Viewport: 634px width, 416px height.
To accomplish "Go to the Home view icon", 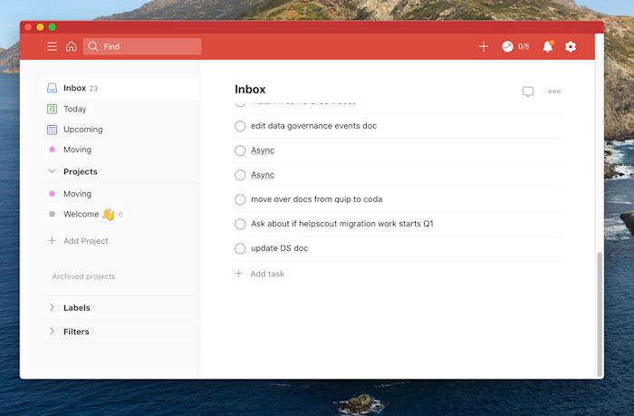I will click(x=72, y=46).
